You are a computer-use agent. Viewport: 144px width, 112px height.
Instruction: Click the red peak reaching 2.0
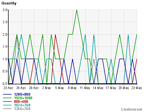click(x=55, y=35)
